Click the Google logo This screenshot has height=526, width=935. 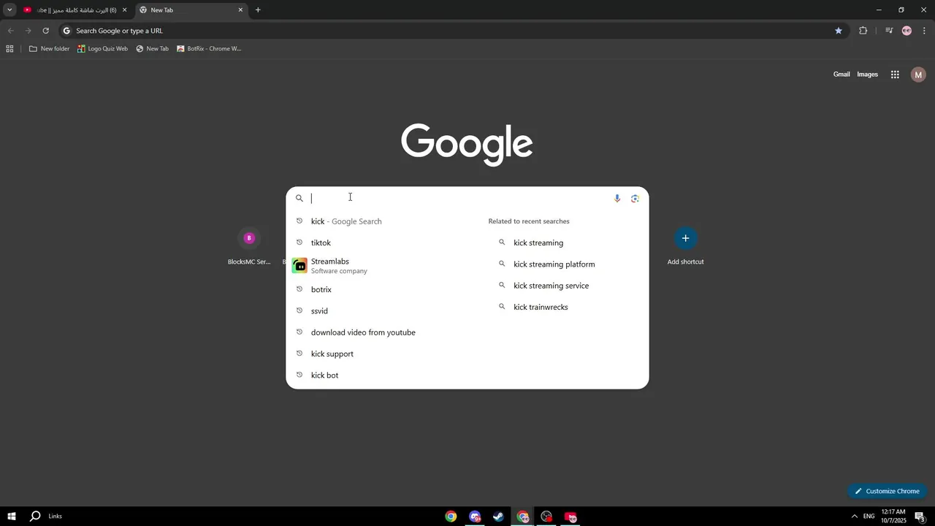tap(467, 144)
